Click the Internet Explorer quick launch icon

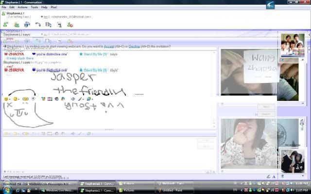pos(17,191)
